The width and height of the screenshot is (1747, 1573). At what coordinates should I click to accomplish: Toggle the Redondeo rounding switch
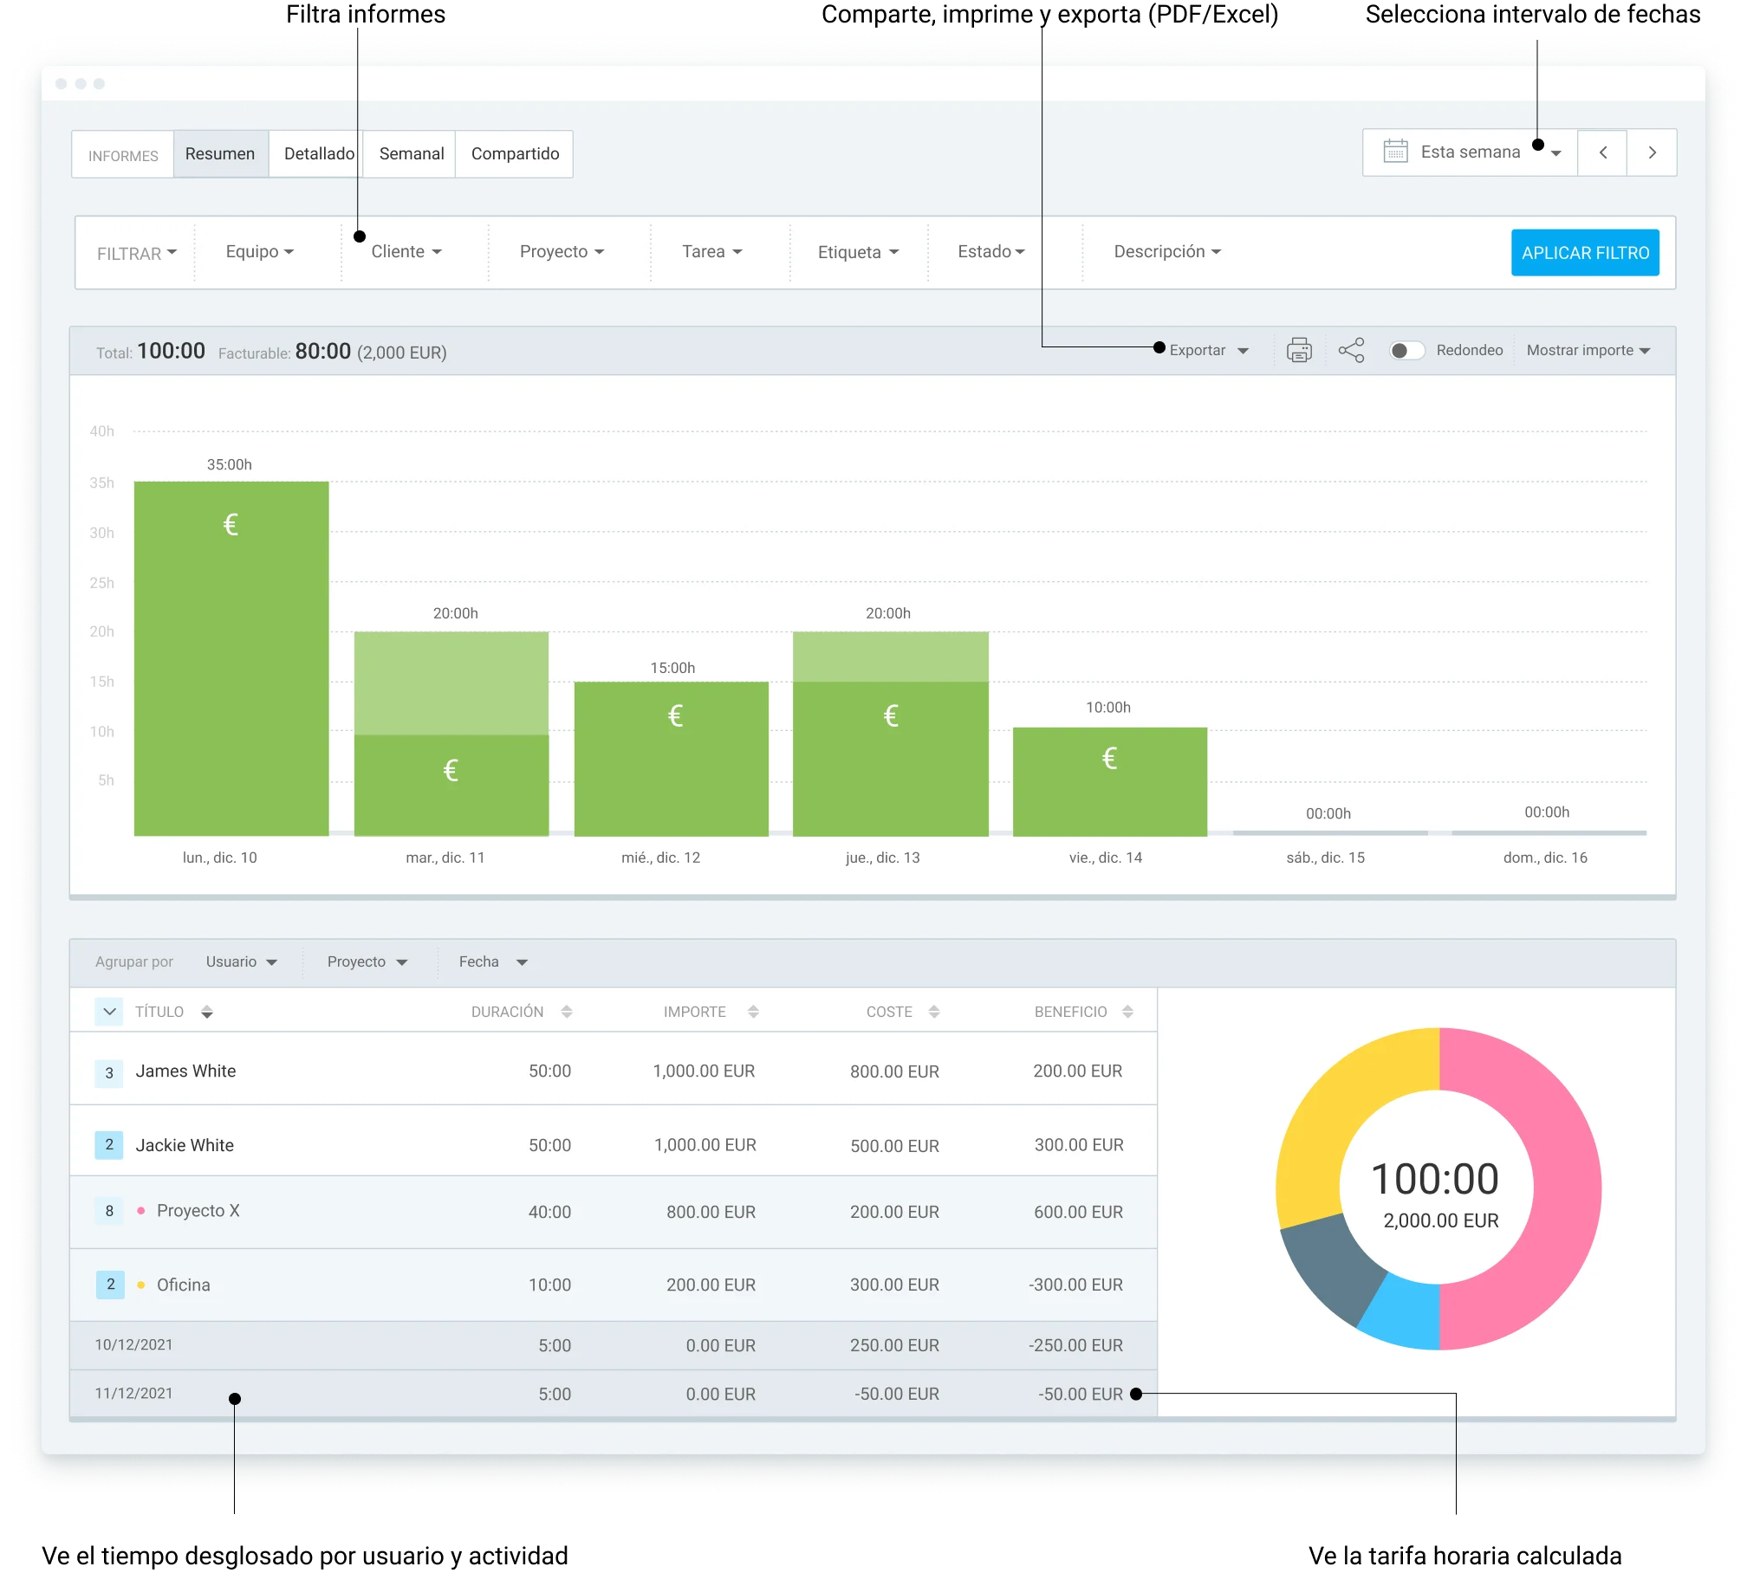point(1406,350)
